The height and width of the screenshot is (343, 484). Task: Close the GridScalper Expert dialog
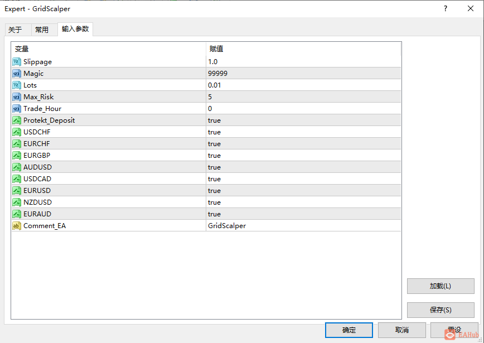point(471,8)
